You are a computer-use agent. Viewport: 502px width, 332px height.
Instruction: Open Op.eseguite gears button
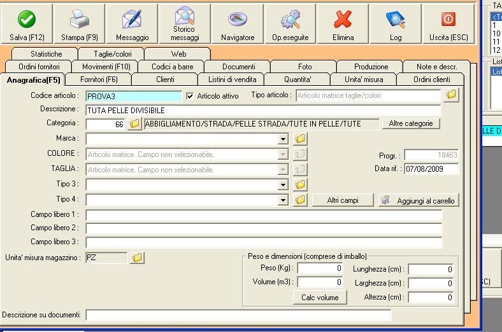click(290, 24)
